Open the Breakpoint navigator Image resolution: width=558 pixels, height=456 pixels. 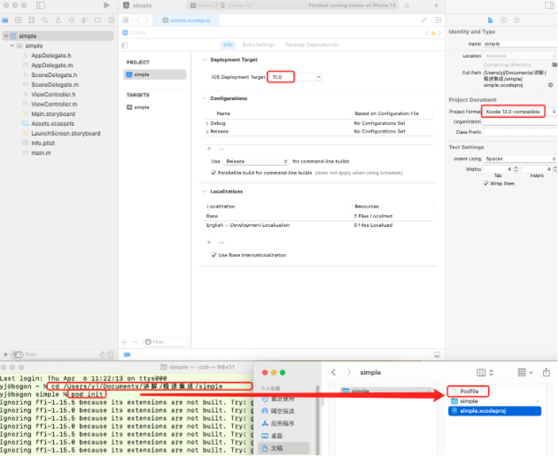(x=98, y=20)
